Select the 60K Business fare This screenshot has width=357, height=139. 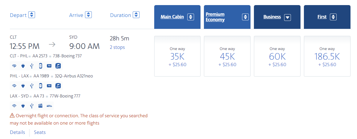click(277, 56)
